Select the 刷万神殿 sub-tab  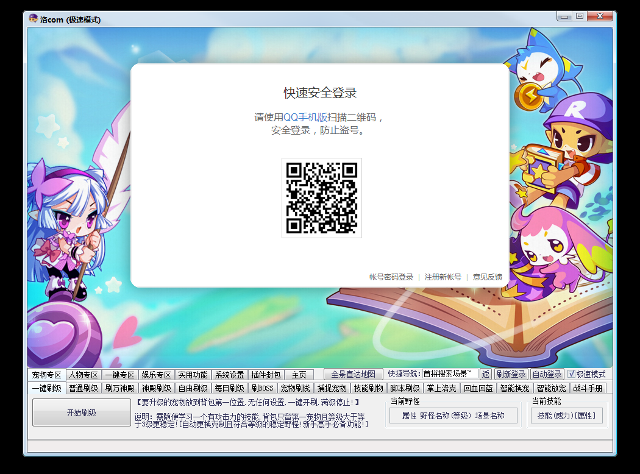[x=119, y=388]
